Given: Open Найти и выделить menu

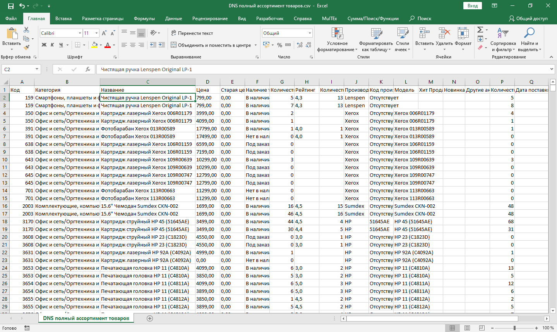Looking at the screenshot, I should pos(529,39).
